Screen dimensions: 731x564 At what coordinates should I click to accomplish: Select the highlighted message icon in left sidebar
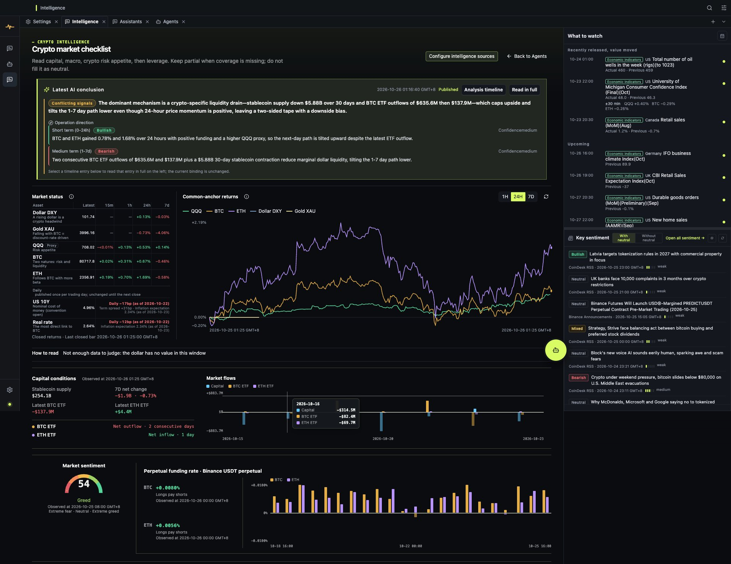[10, 80]
